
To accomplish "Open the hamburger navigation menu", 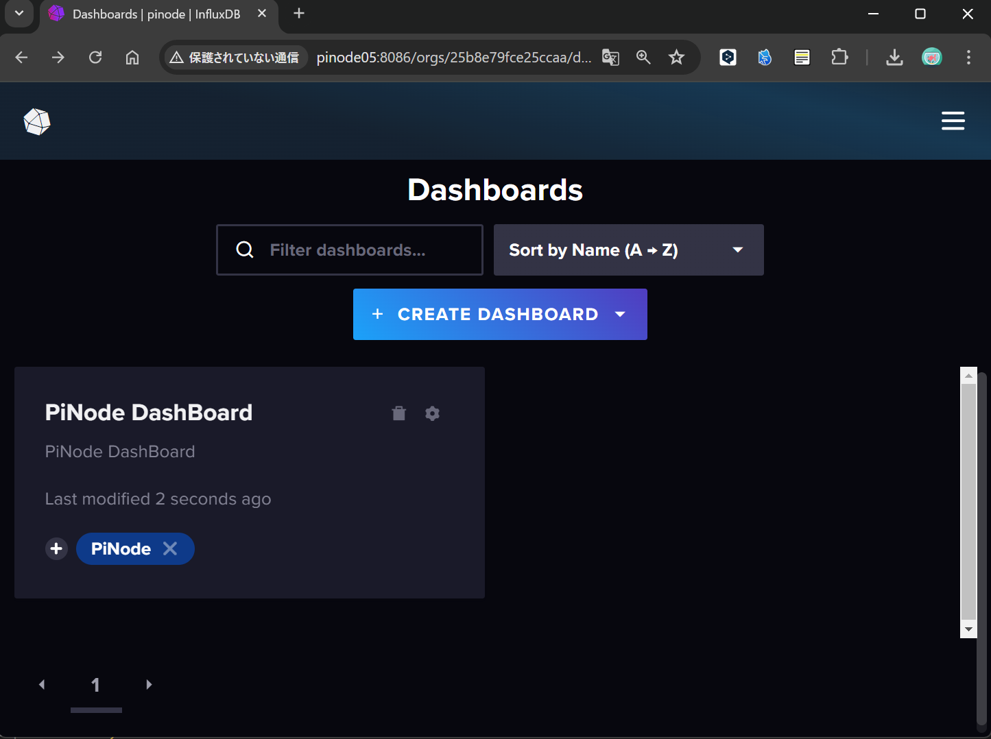I will [x=953, y=121].
